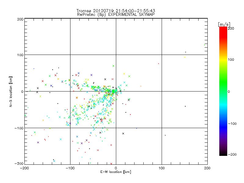Click the red x marker at plot bottom edge
The height and width of the screenshot is (183, 244).
pos(111,164)
